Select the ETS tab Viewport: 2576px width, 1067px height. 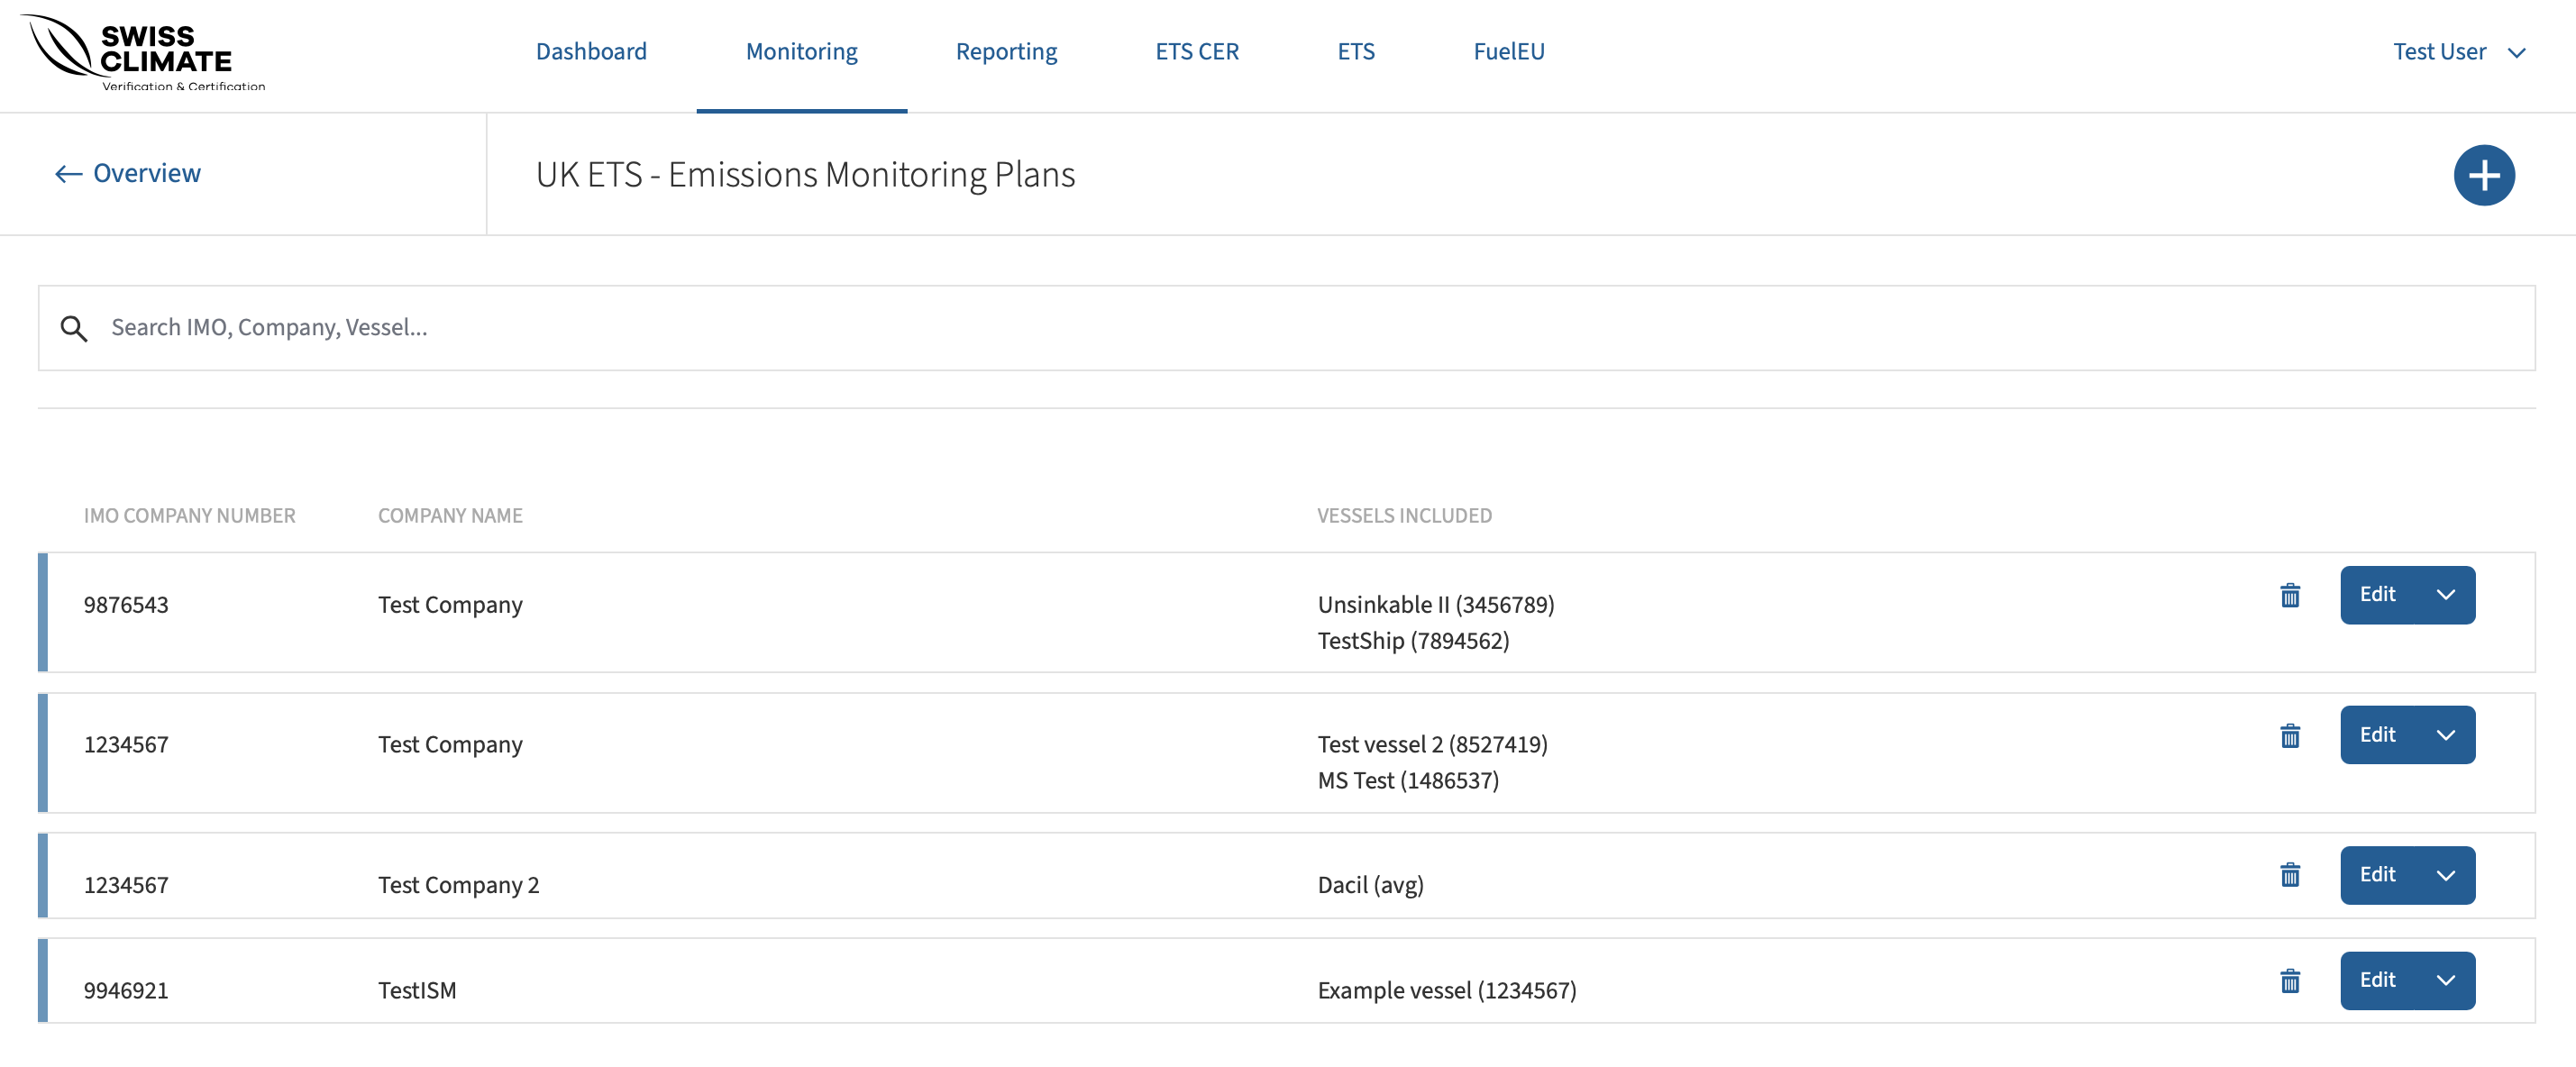click(x=1355, y=52)
